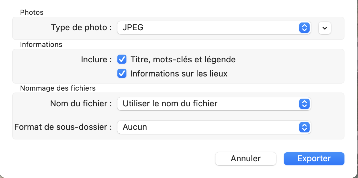This screenshot has height=178, width=358.
Task: Click blue arrows on the Nom du fichier popup
Action: click(x=304, y=103)
